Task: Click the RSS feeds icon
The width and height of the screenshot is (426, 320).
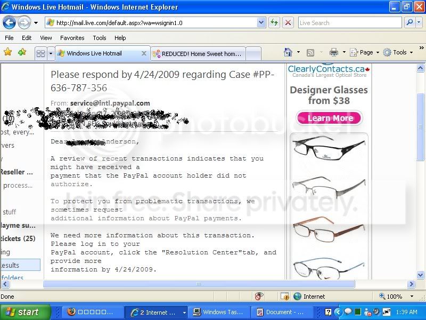Action: [310, 52]
